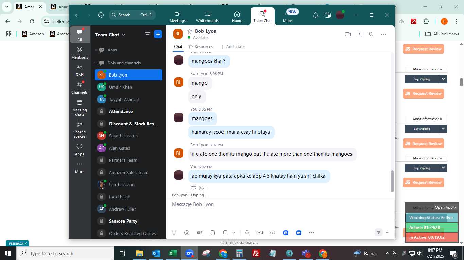Insert a code snippet
Viewport: 464px width, 260px height.
pyautogui.click(x=273, y=233)
